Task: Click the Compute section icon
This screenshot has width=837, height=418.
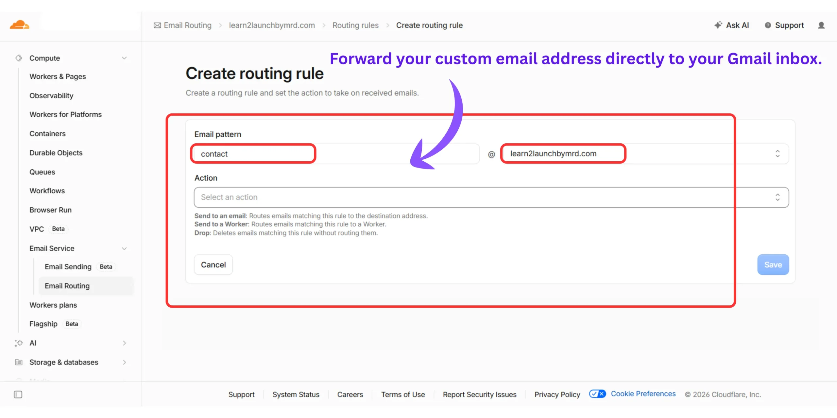Action: pyautogui.click(x=19, y=58)
